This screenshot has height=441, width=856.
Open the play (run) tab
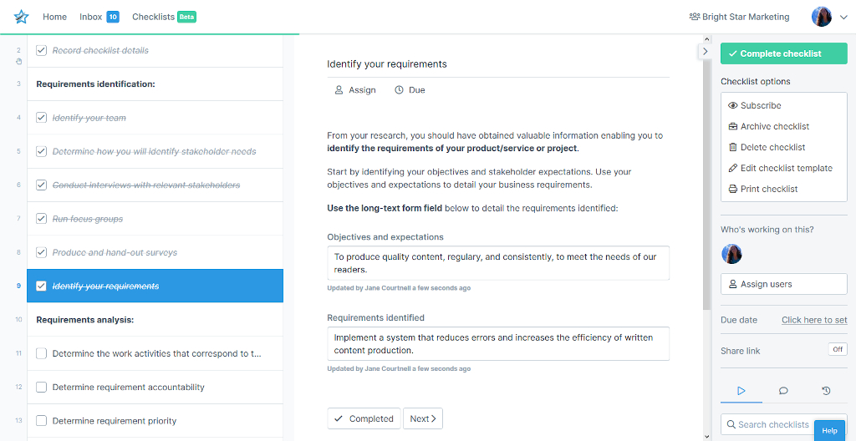pyautogui.click(x=741, y=390)
